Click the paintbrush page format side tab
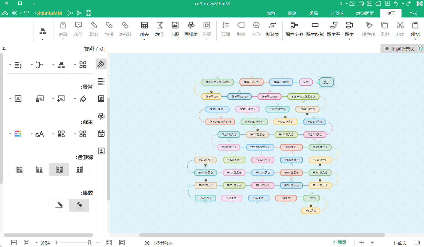Screen dimensions: 424x247 coord(101,64)
